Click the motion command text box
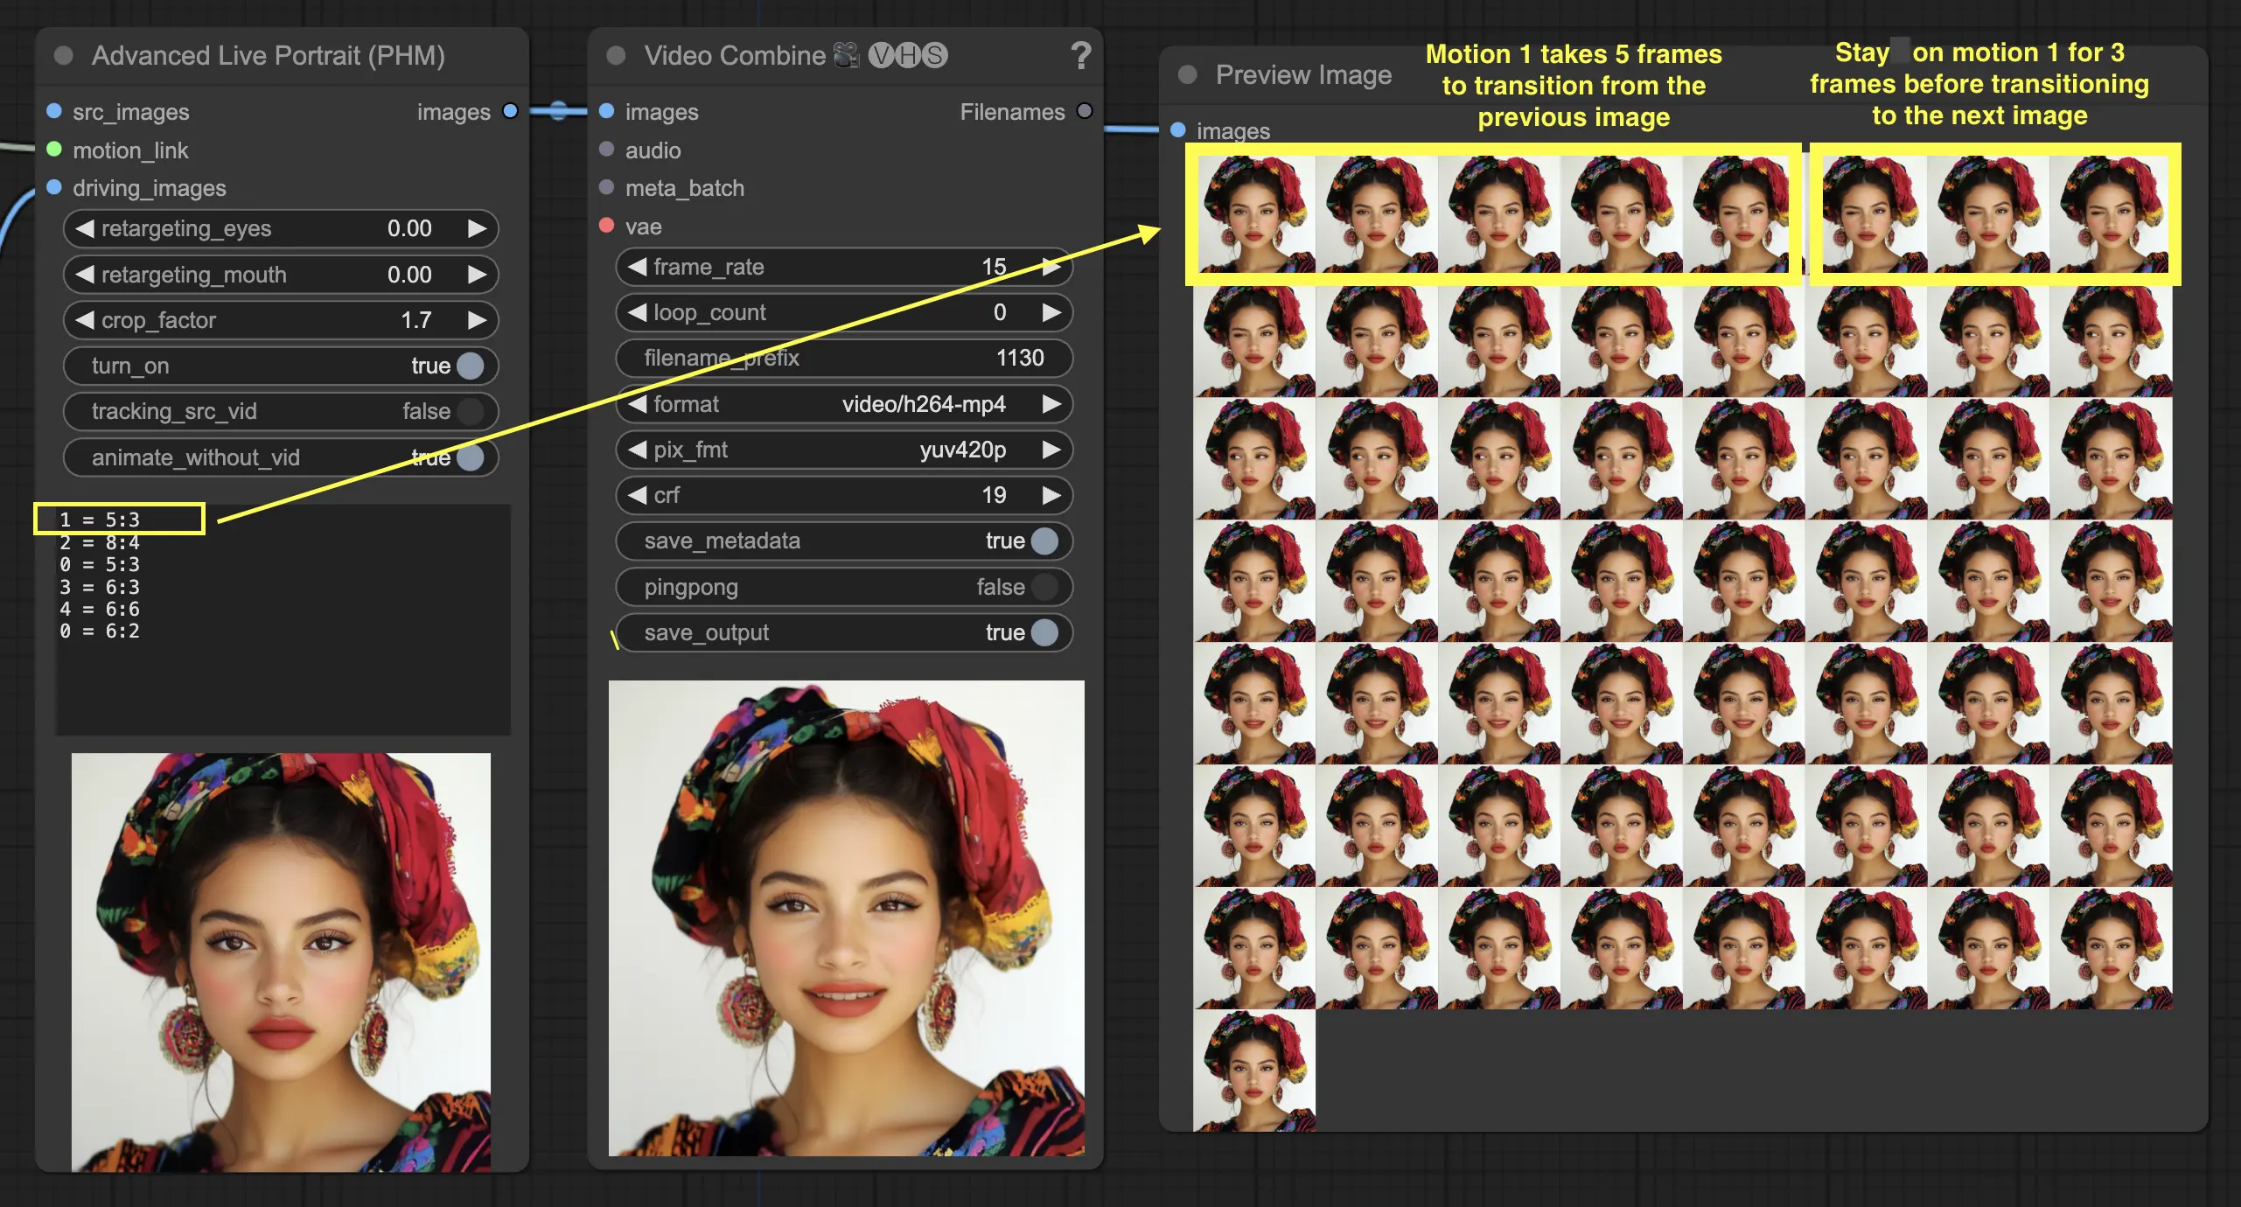 pos(283,619)
